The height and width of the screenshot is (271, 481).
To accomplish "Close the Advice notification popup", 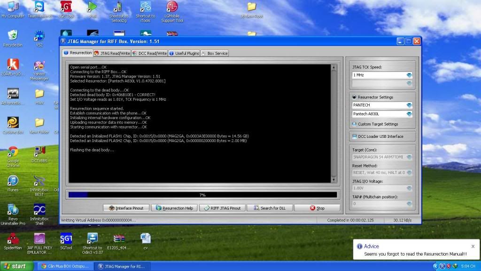I will (x=473, y=246).
